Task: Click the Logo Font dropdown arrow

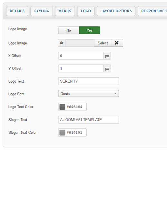Action: pos(115,94)
